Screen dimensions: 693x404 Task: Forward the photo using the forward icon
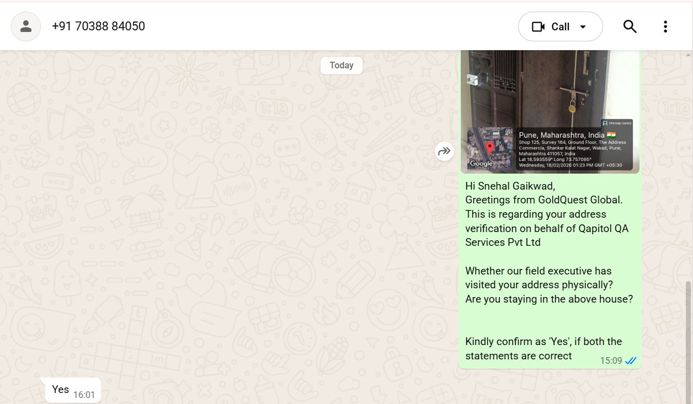pyautogui.click(x=444, y=152)
